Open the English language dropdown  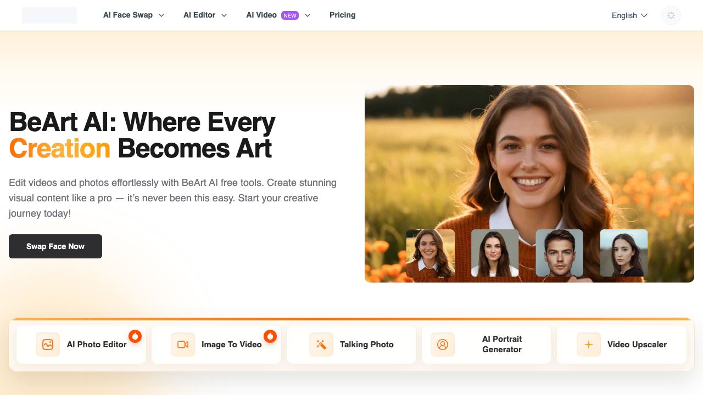[630, 15]
